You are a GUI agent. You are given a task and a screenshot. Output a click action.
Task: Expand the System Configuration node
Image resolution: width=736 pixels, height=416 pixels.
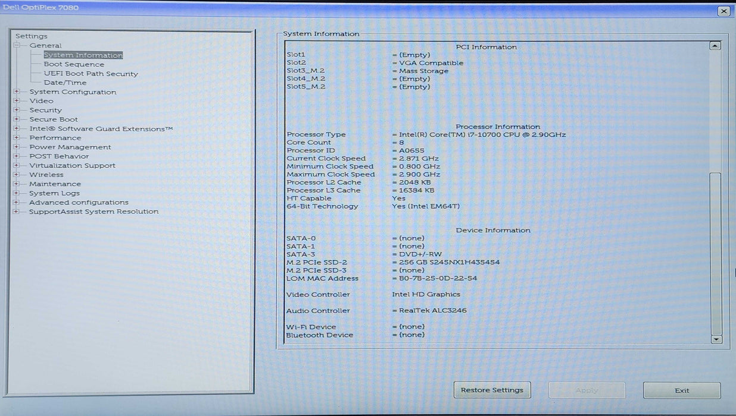tap(17, 92)
